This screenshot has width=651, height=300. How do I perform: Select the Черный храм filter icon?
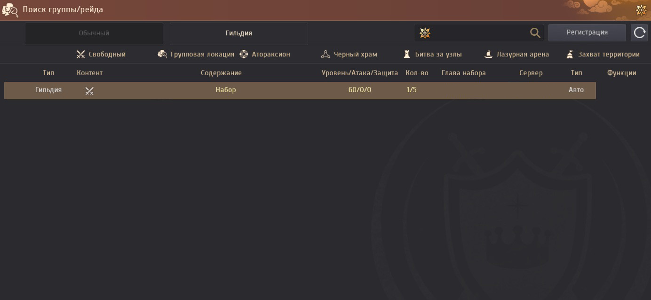click(325, 55)
